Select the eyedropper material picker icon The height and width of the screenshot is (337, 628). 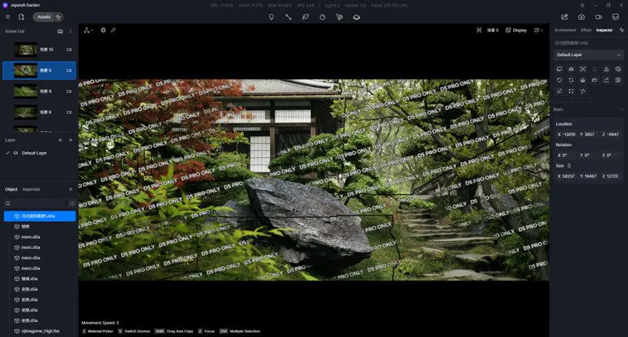113,30
